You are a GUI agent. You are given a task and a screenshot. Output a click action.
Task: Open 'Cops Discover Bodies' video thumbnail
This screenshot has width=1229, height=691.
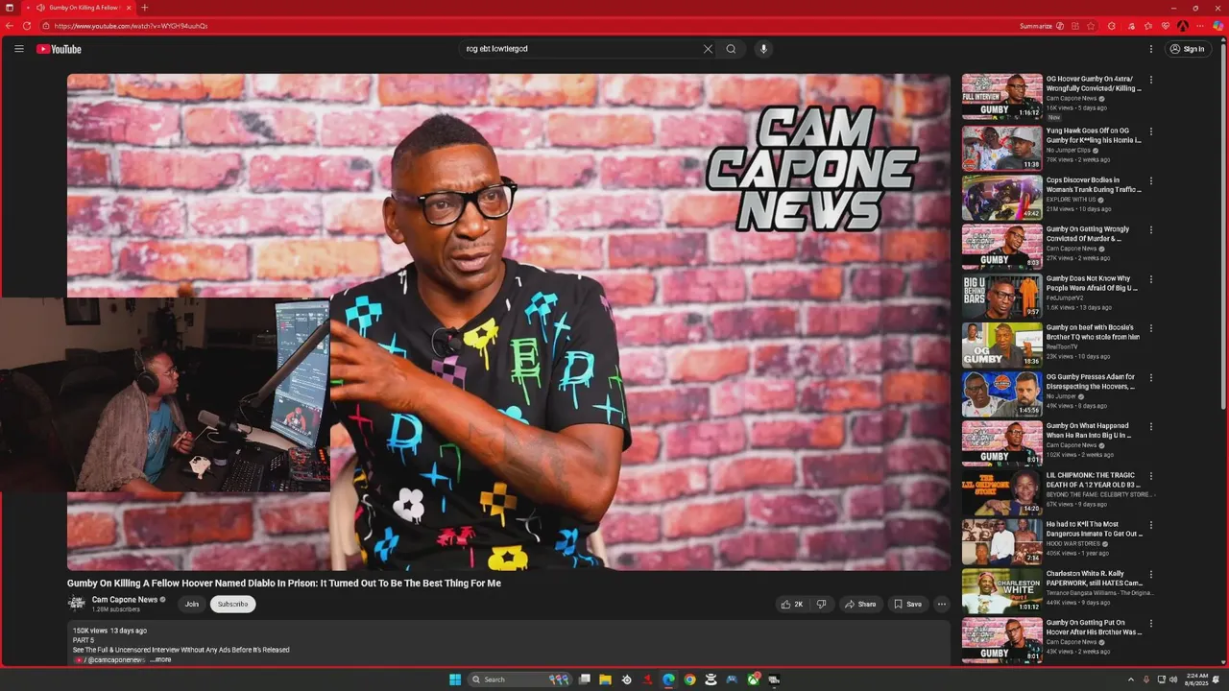coord(1002,197)
